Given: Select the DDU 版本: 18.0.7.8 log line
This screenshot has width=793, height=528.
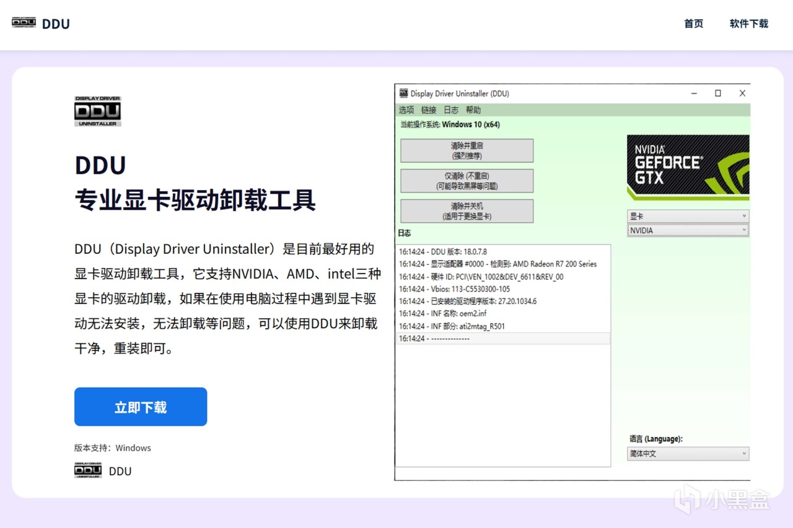Looking at the screenshot, I should 503,252.
